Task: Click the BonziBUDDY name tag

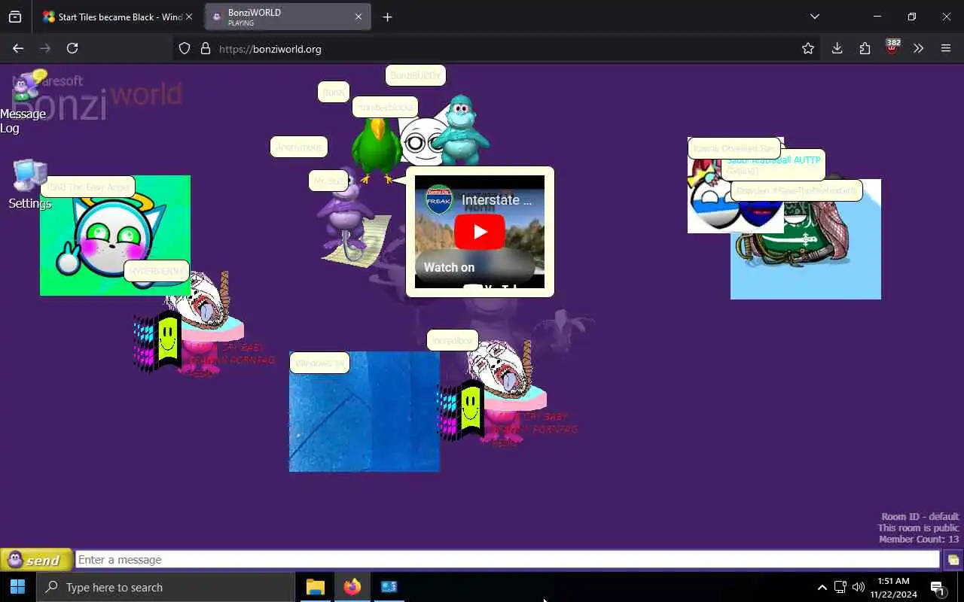Action: [x=416, y=75]
